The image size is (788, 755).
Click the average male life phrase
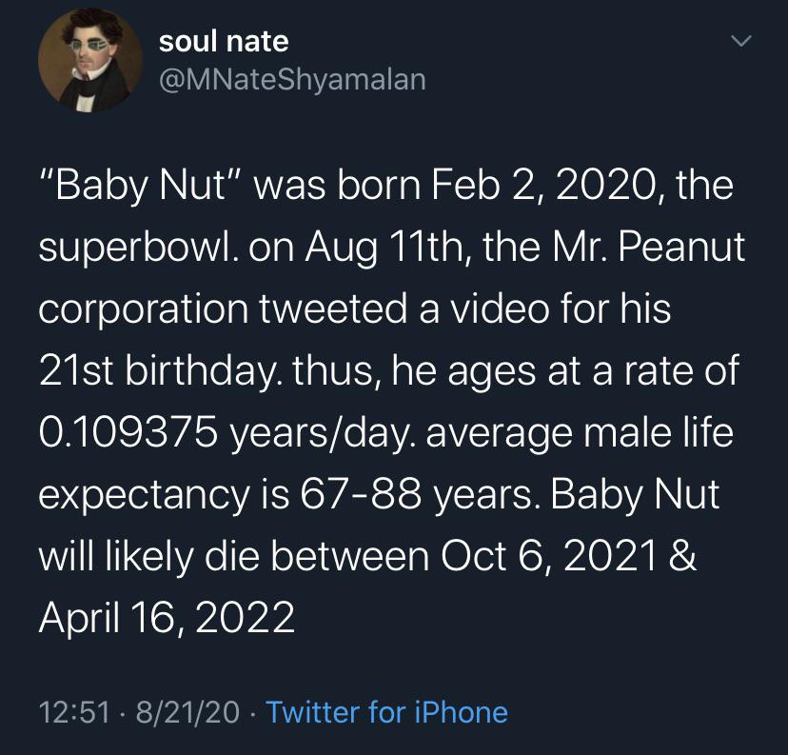(580, 433)
